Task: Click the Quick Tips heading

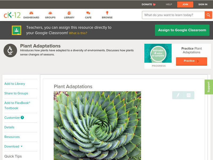Action: point(13,156)
